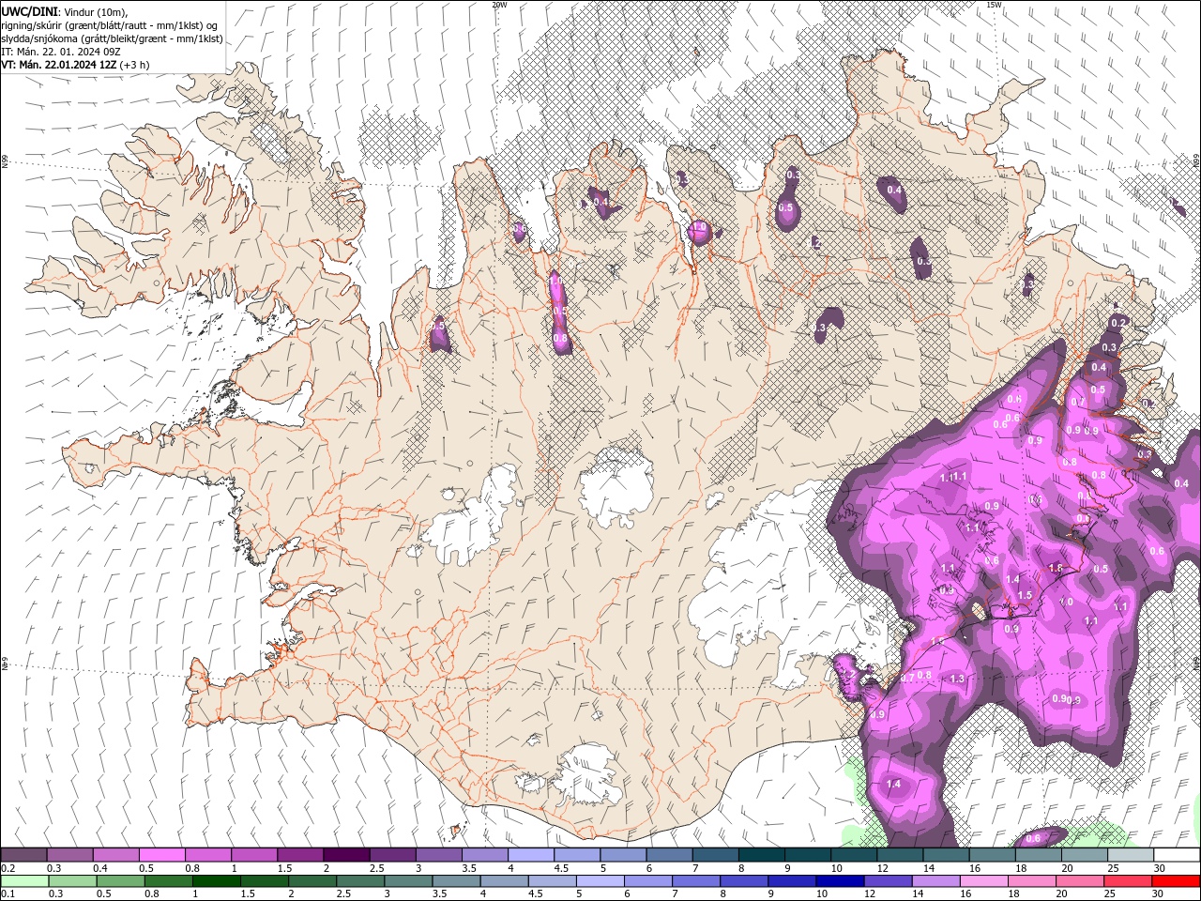Pick the red lower legend swatch after 30
Screen dimensions: 1201x901
1176,881
